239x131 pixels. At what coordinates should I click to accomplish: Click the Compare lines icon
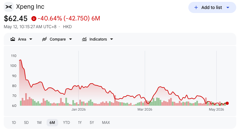pyautogui.click(x=44, y=39)
